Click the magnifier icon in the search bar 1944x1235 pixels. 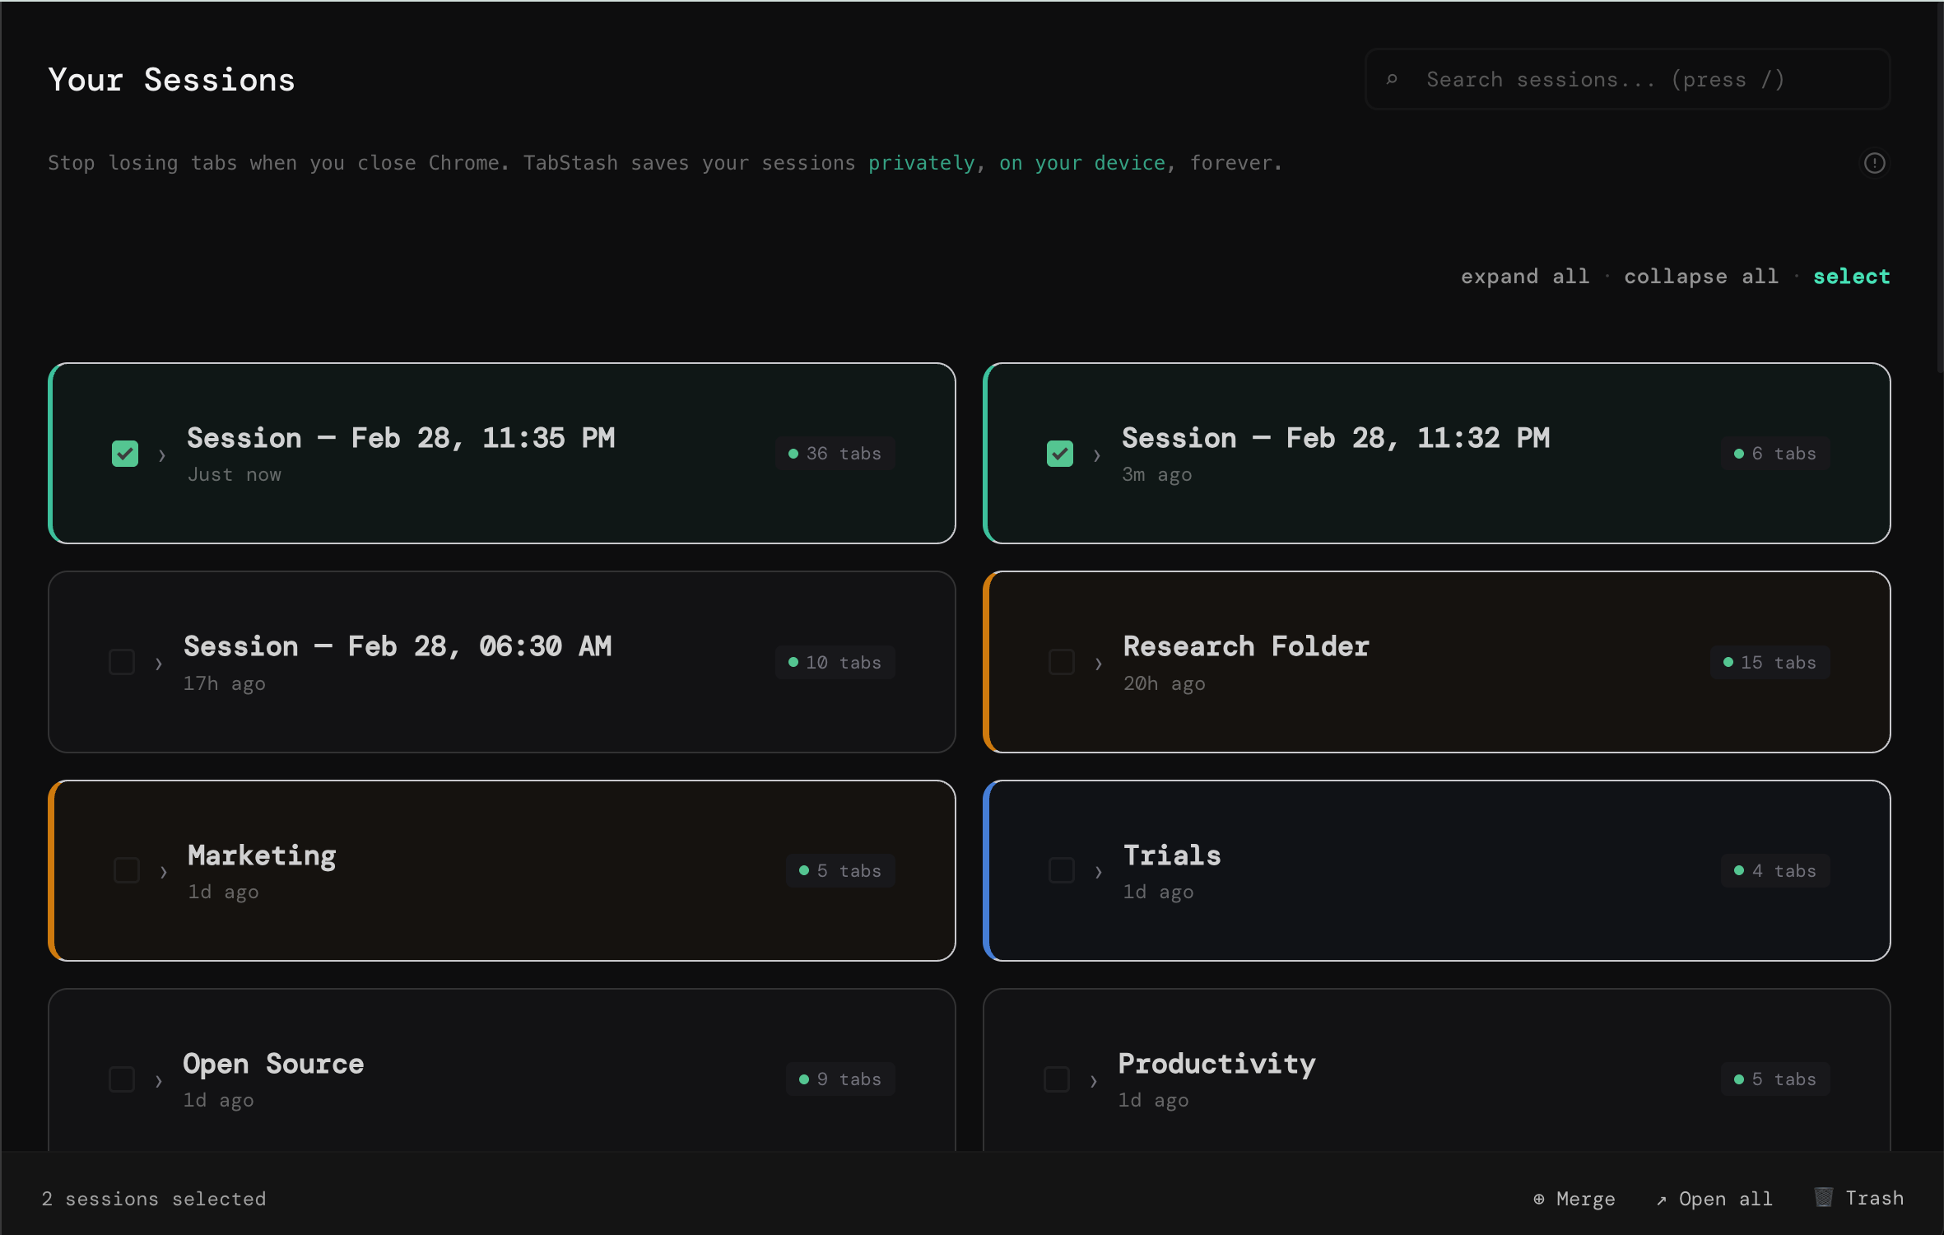pyautogui.click(x=1393, y=79)
